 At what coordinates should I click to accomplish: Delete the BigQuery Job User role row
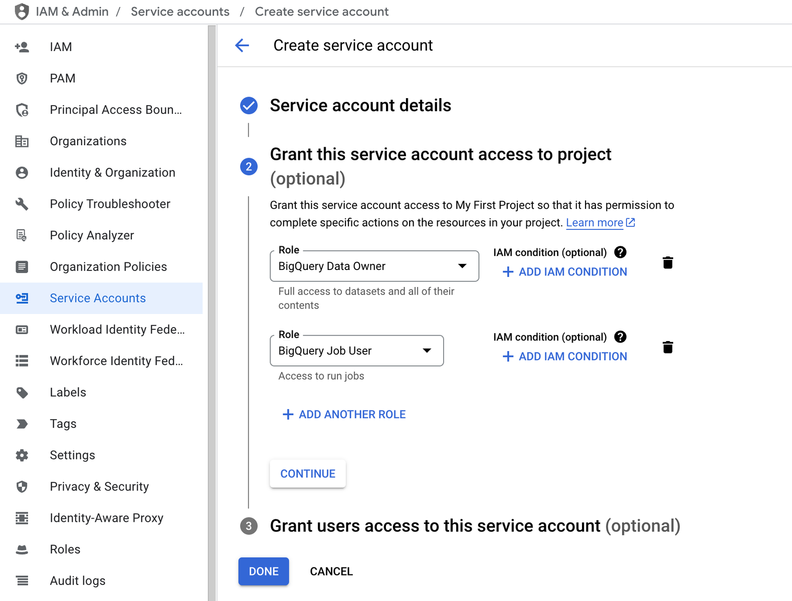668,347
